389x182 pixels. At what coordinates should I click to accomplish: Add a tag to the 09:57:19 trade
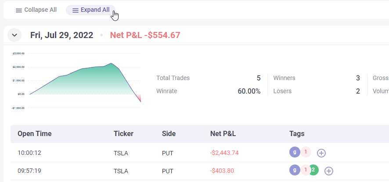coord(329,171)
